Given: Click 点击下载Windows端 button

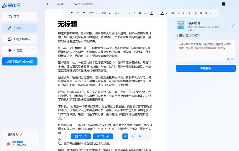Looking at the screenshot, I should 20,61.
